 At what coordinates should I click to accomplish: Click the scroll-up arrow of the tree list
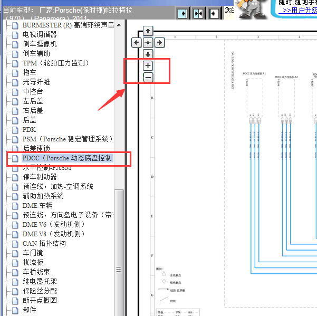(x=119, y=25)
